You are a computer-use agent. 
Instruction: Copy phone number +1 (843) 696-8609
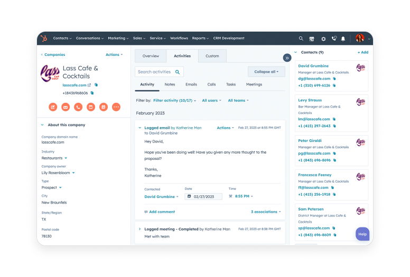tap(335, 235)
